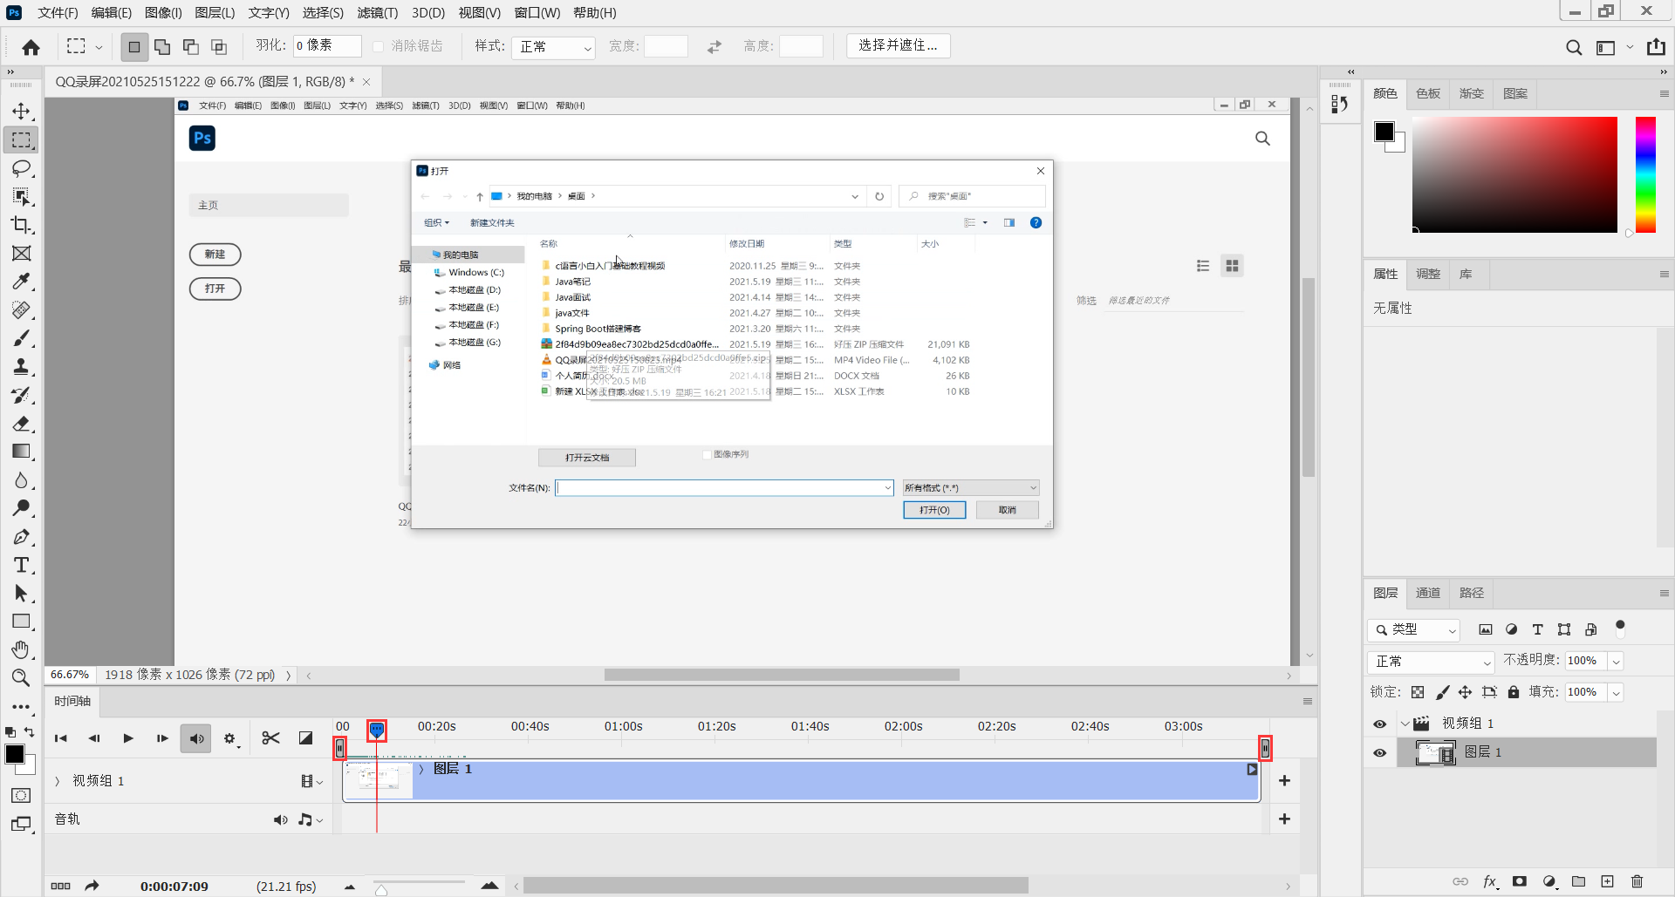Select the Eraser tool
Screen dimensions: 1675x897
(21, 424)
